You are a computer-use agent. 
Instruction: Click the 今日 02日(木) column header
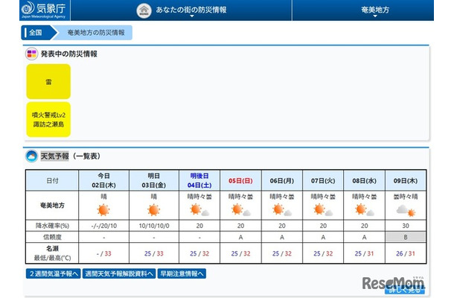(103, 180)
